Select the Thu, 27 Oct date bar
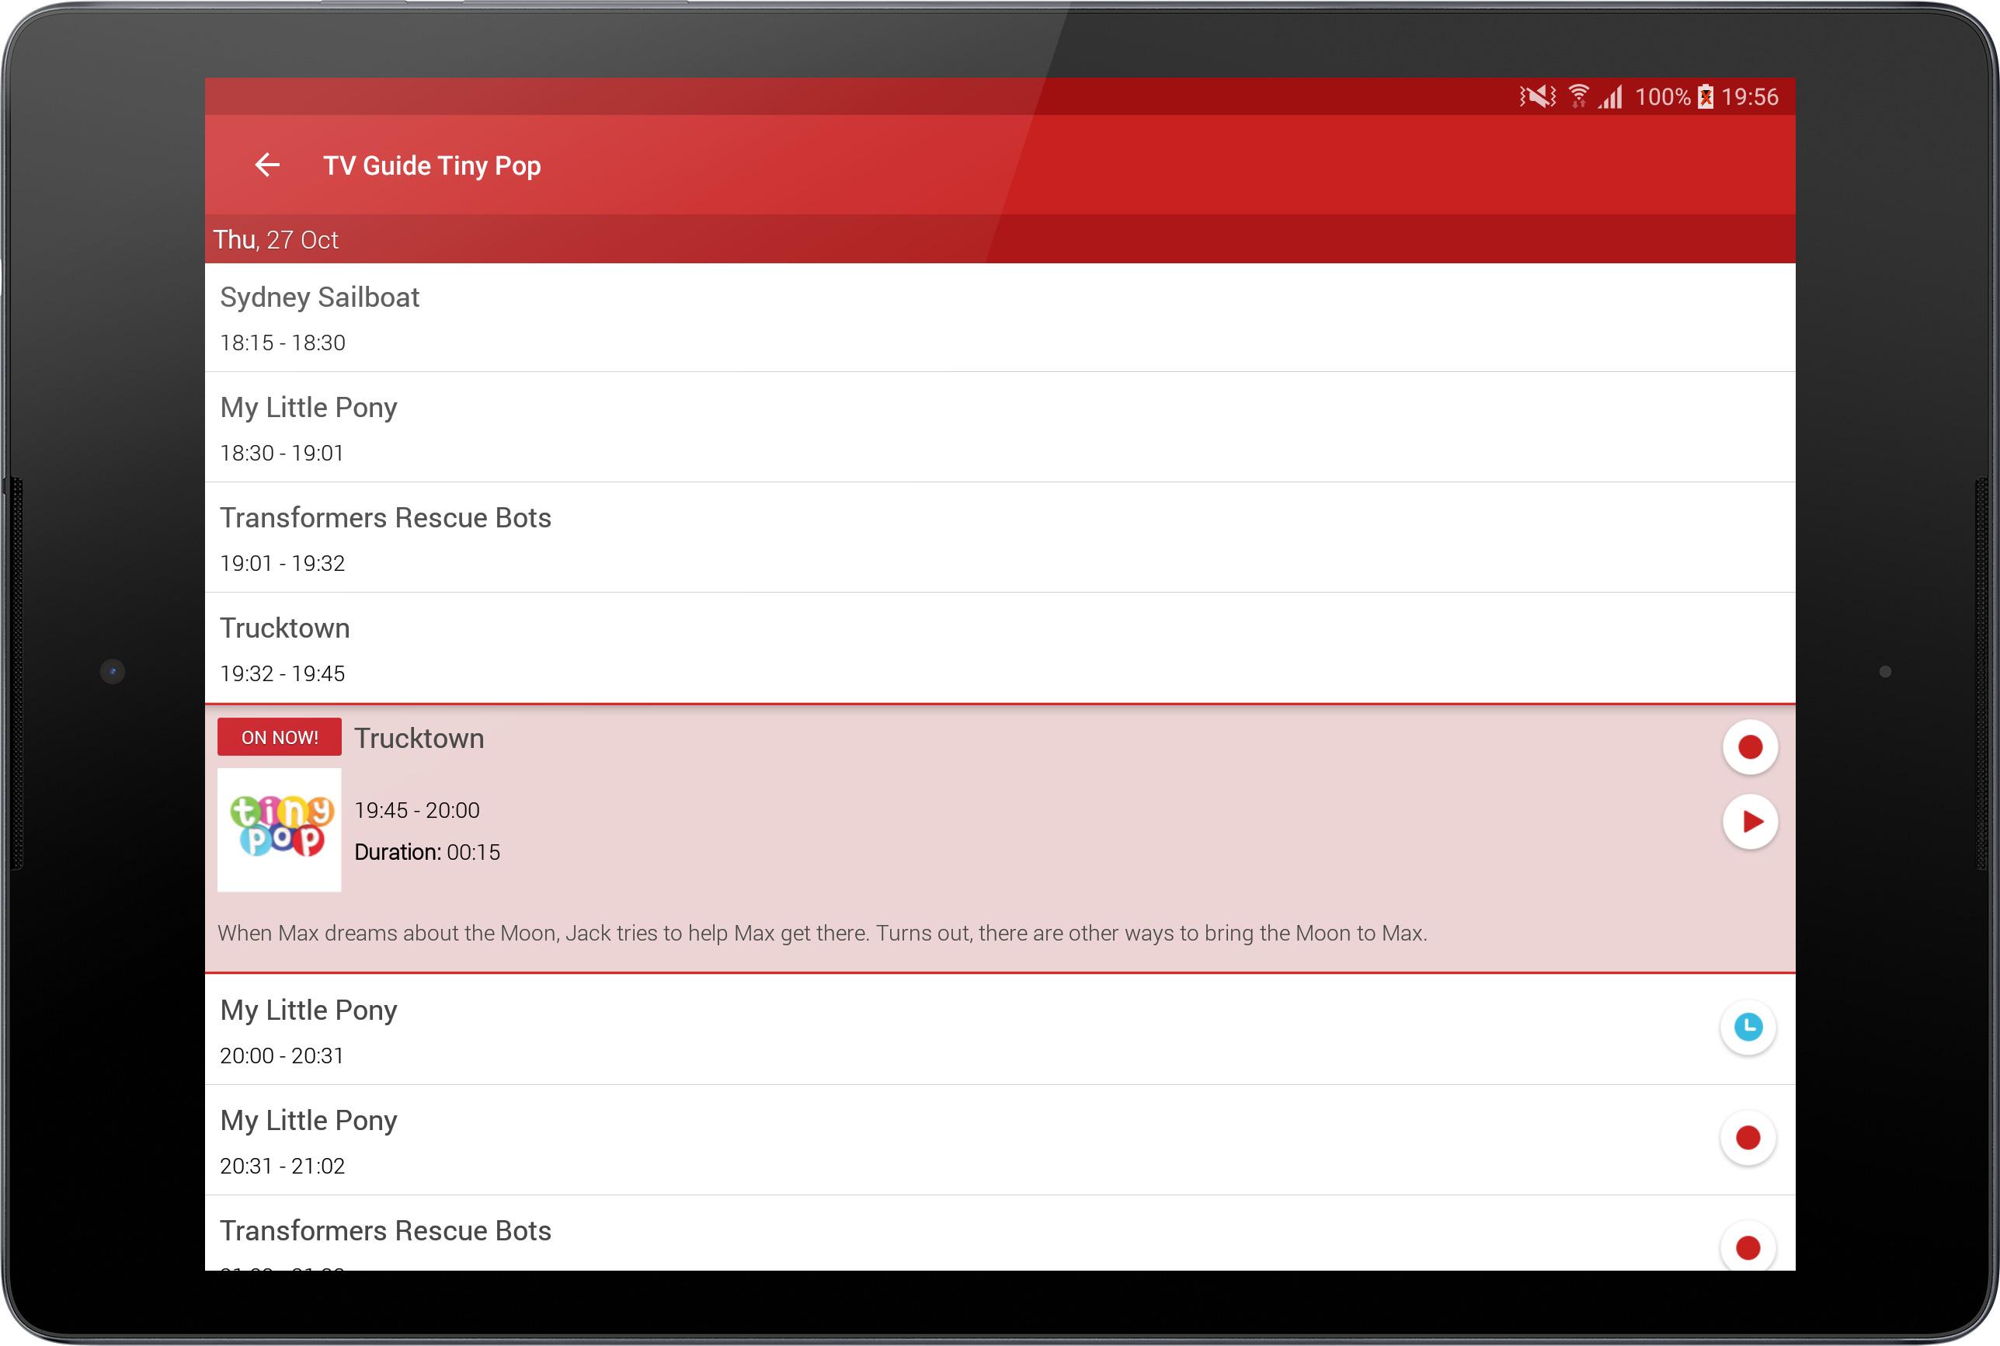 (x=277, y=239)
